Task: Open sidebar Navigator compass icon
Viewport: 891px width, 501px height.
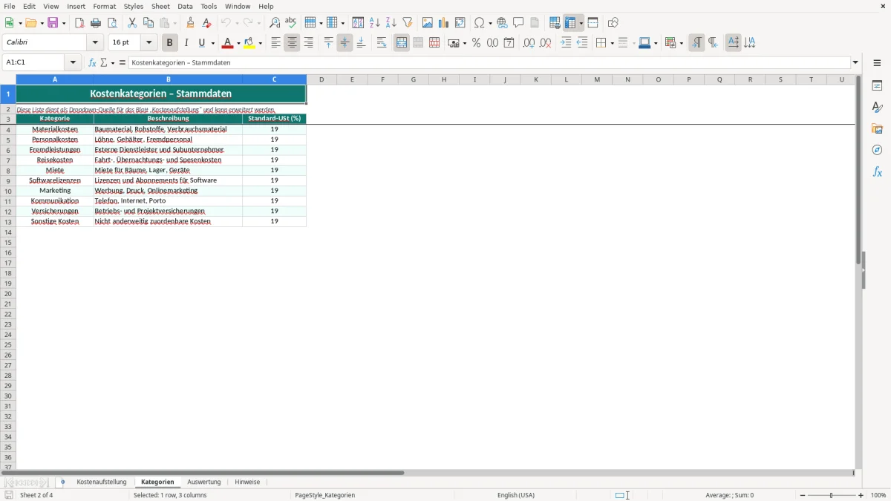Action: pyautogui.click(x=877, y=150)
